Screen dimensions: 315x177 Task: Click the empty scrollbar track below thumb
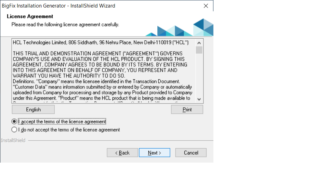pyautogui.click(x=199, y=75)
